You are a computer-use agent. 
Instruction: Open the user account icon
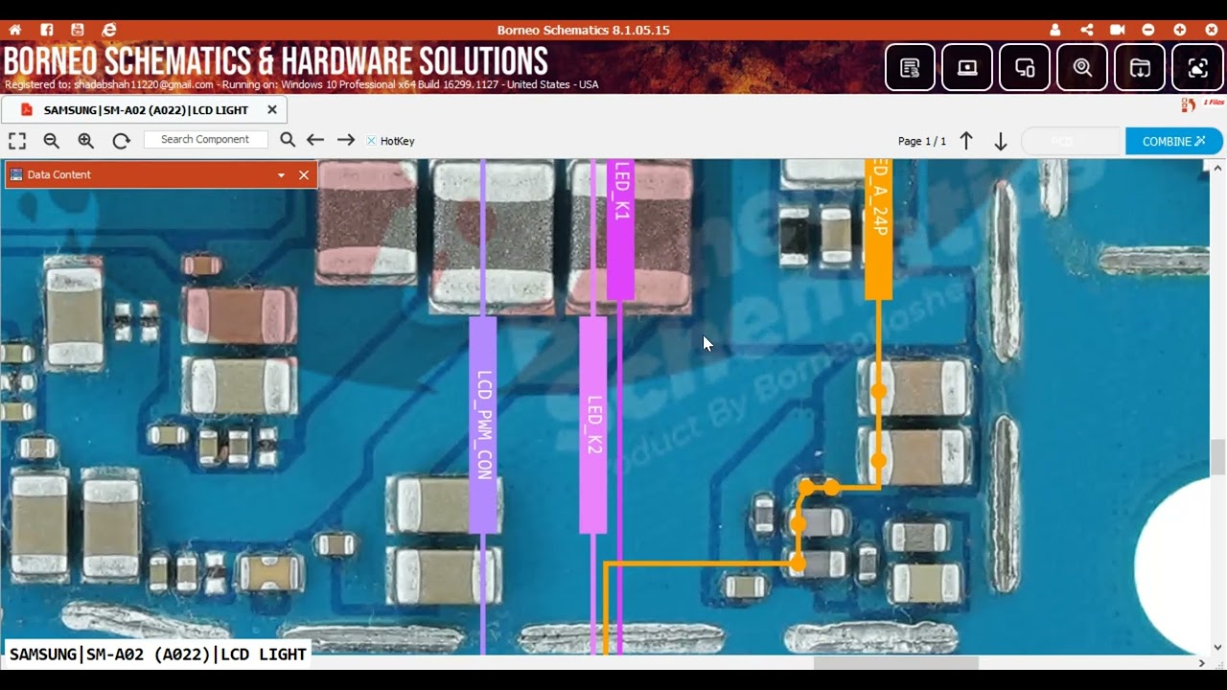(1055, 30)
